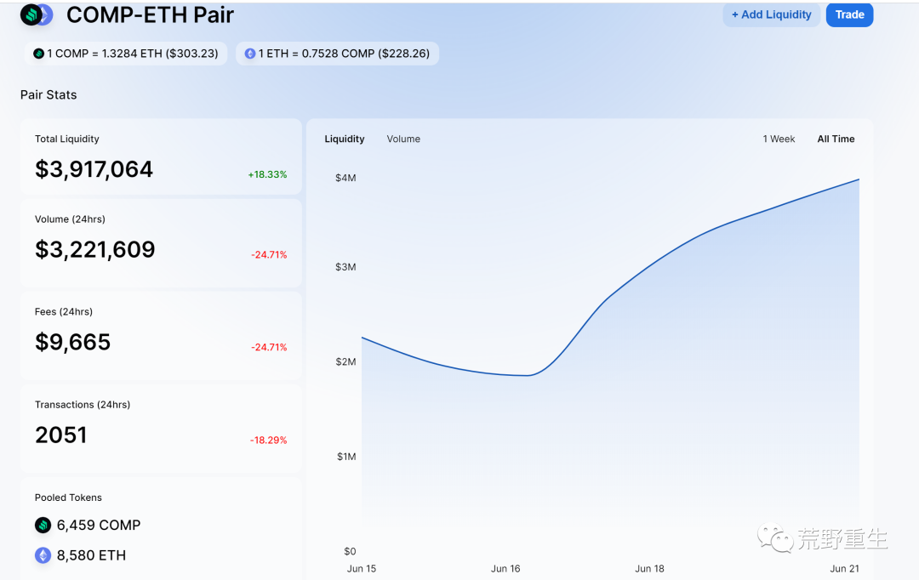Click the ETH token icon under Pooled Tokens

point(43,554)
